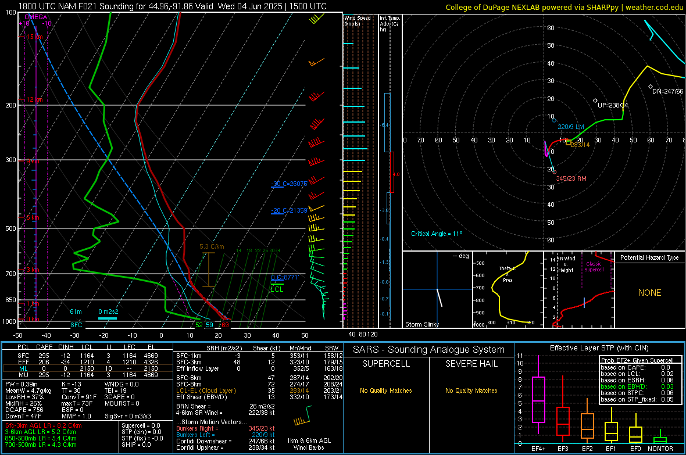The image size is (686, 455).
Task: Click No Quality Matches under SEVERE HAIL
Action: point(471,390)
